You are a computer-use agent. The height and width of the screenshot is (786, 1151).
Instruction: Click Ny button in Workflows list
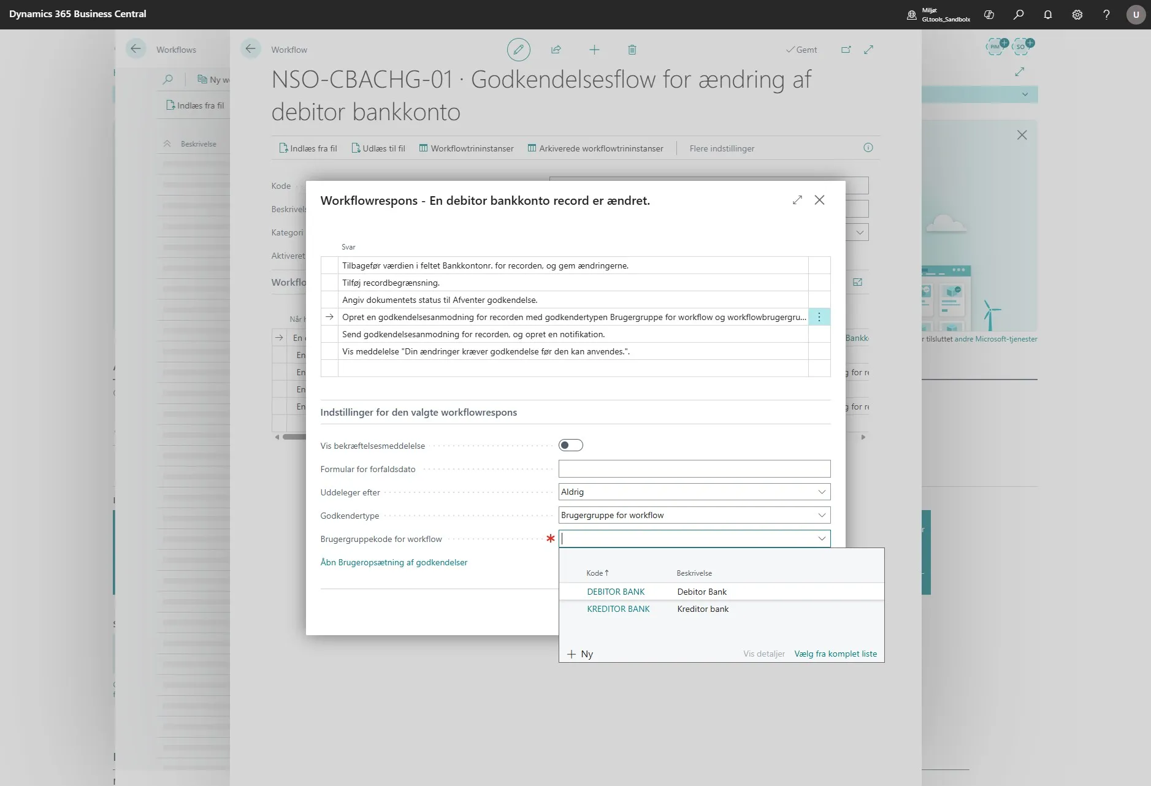coord(213,80)
